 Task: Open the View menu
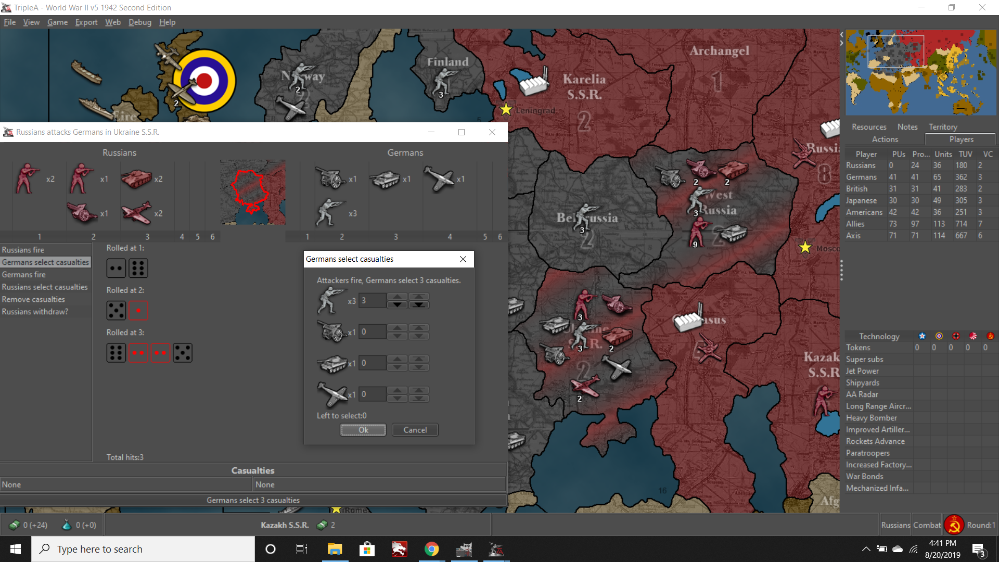coord(31,22)
